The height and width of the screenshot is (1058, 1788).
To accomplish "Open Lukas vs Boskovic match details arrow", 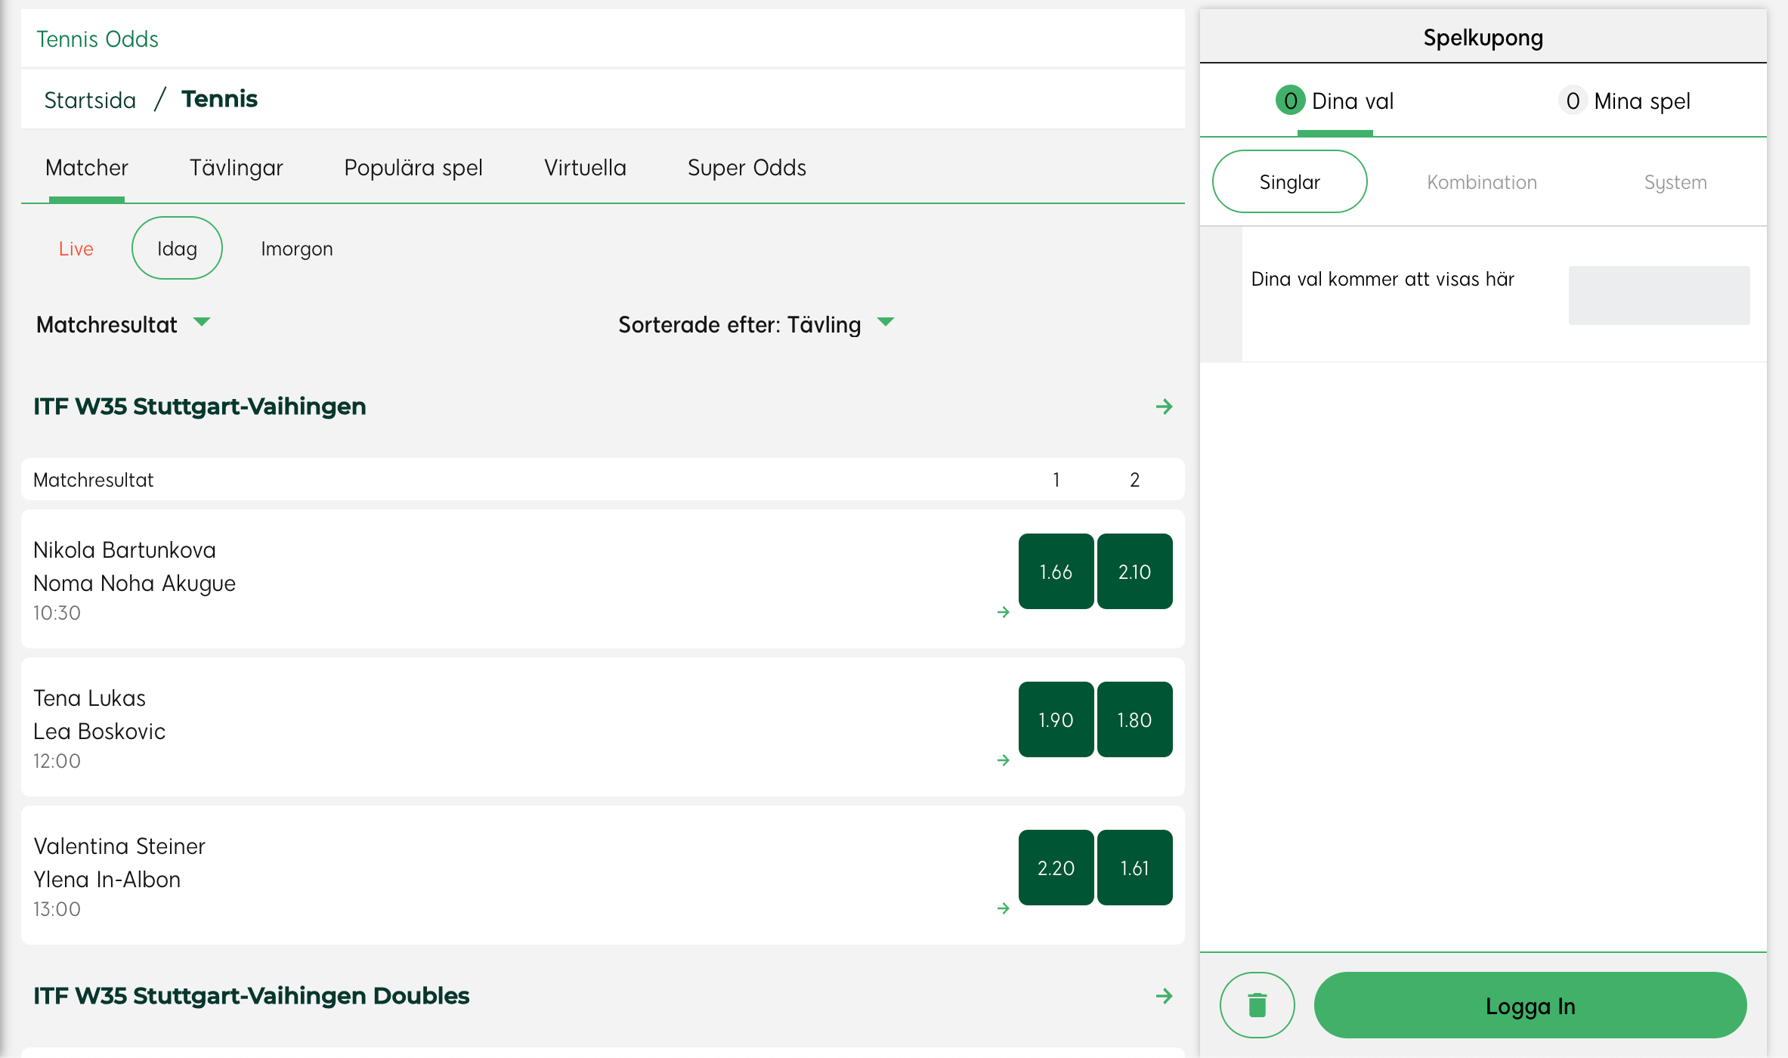I will (1004, 760).
